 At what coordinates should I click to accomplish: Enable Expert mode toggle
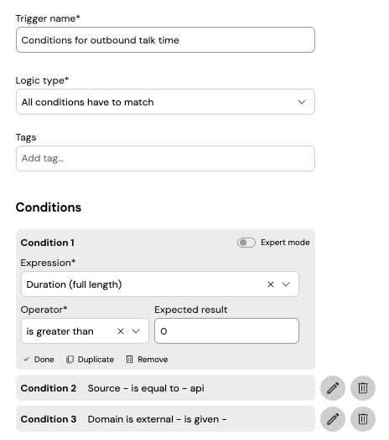pyautogui.click(x=246, y=243)
